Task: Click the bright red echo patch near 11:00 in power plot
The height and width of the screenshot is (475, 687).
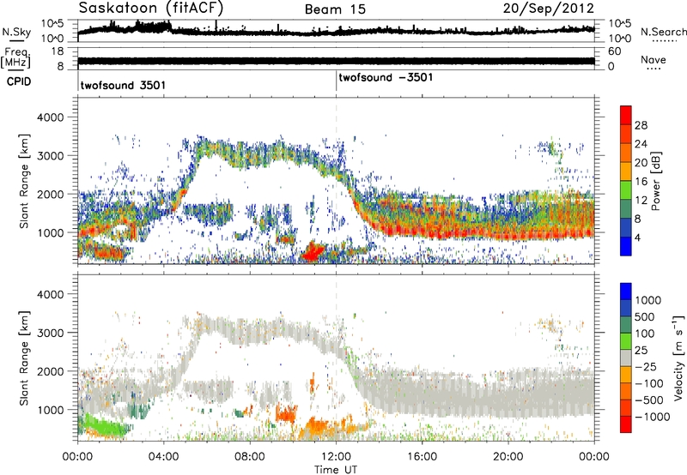Action: point(313,252)
